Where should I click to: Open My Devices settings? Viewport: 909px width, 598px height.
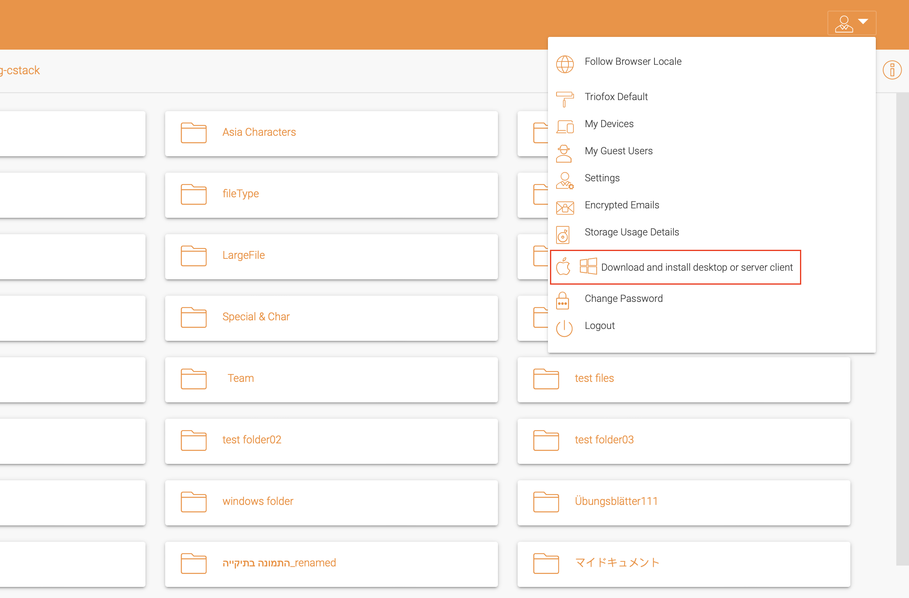[608, 123]
